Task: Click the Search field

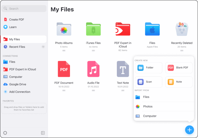Action: [24, 9]
